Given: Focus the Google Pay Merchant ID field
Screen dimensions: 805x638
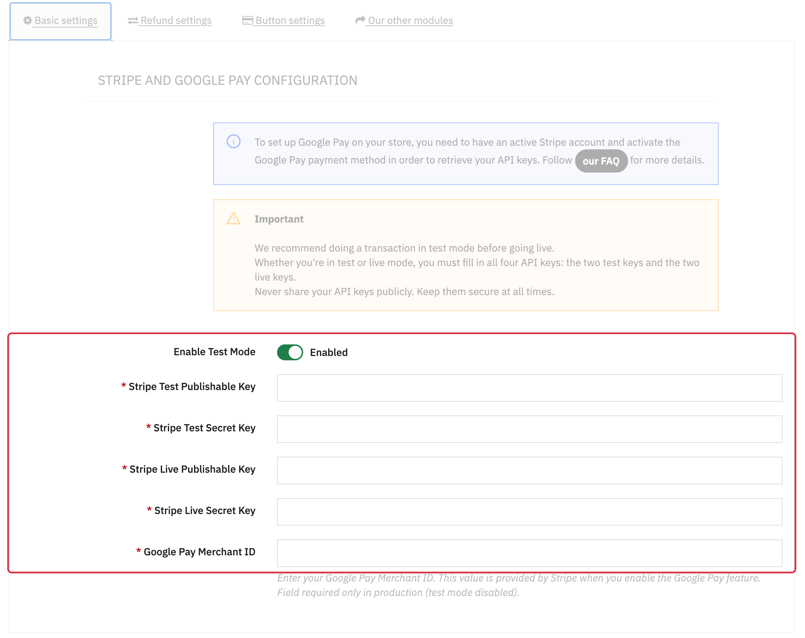Looking at the screenshot, I should (529, 553).
